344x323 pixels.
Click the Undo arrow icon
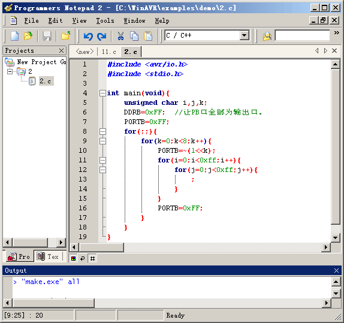tap(88, 36)
